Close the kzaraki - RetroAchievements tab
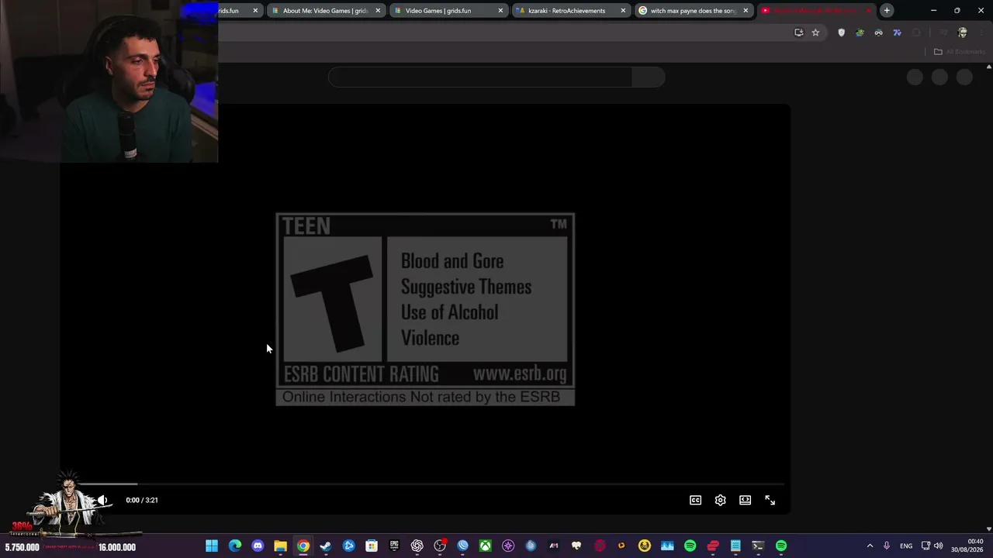This screenshot has height=558, width=993. point(623,11)
